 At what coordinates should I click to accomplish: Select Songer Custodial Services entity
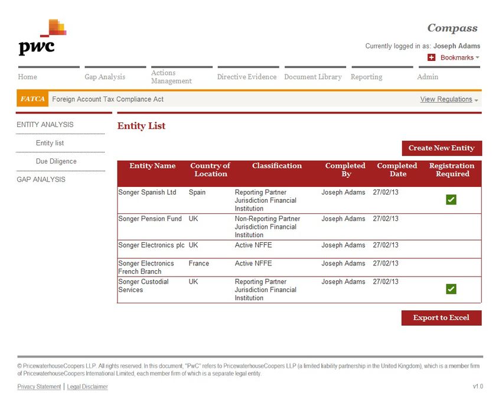tap(144, 286)
